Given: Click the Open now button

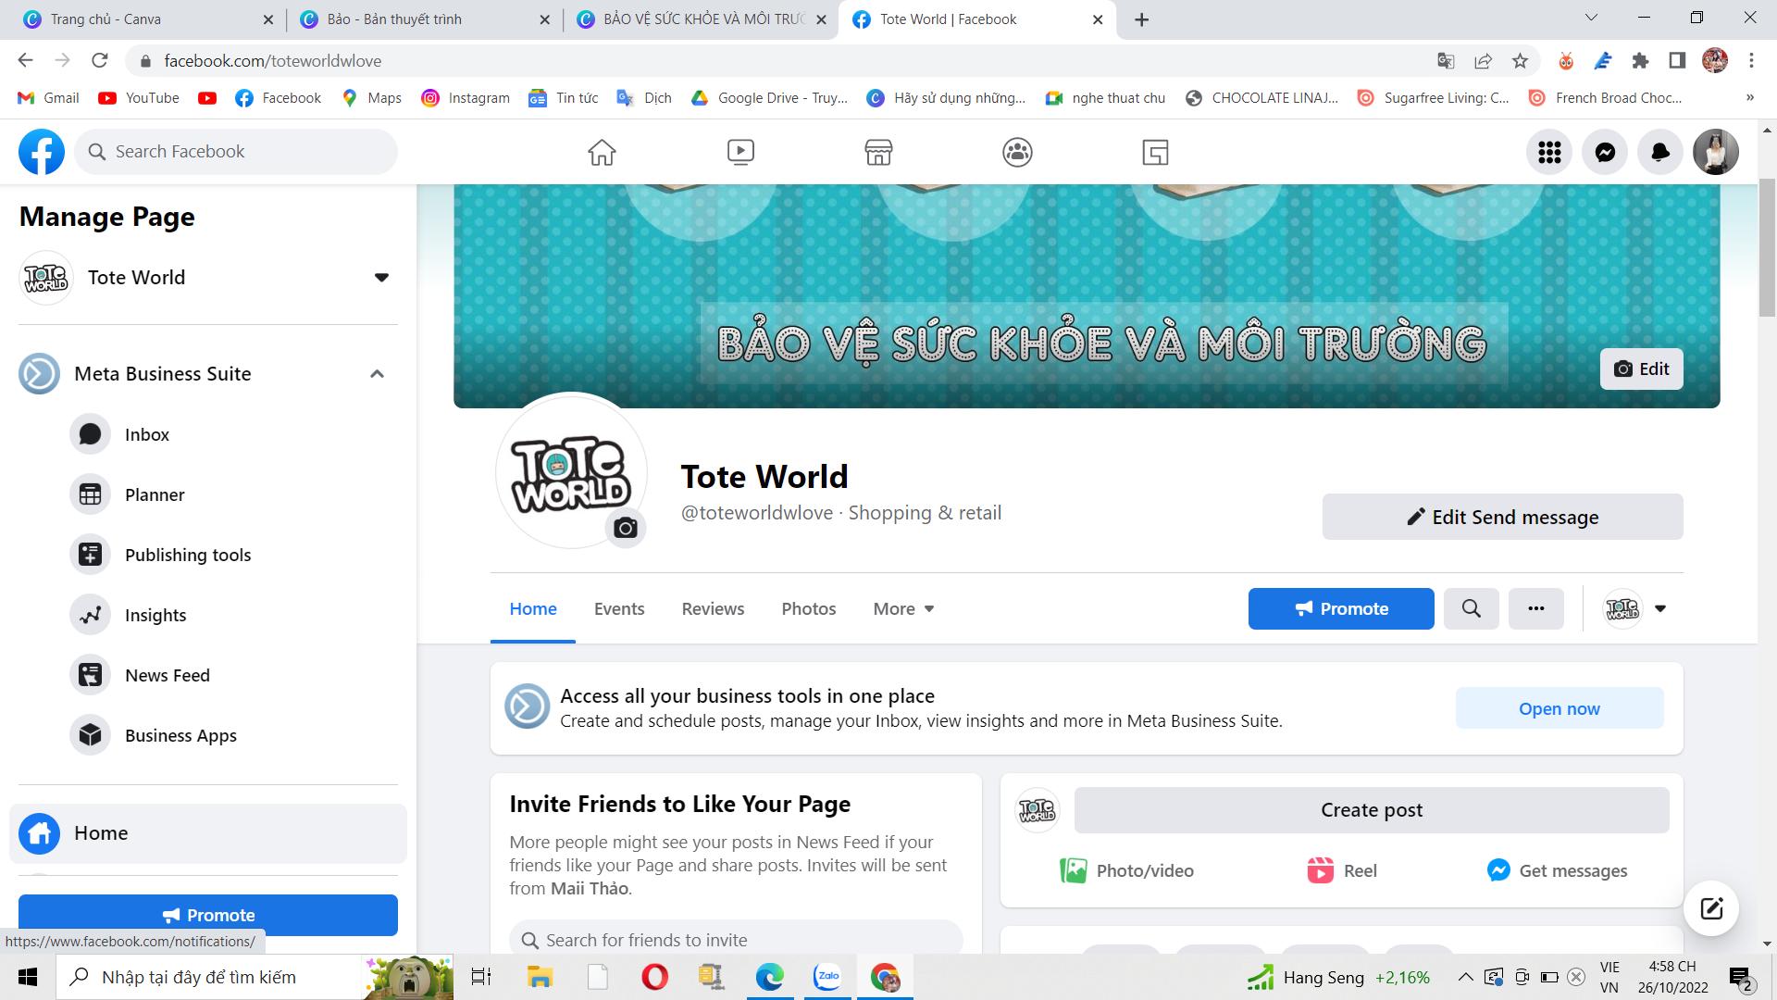Looking at the screenshot, I should [x=1559, y=708].
